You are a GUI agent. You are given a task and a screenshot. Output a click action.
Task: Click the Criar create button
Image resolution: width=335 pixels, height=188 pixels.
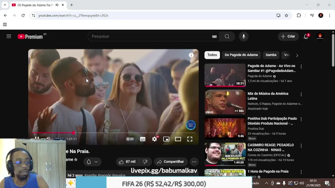(x=288, y=37)
